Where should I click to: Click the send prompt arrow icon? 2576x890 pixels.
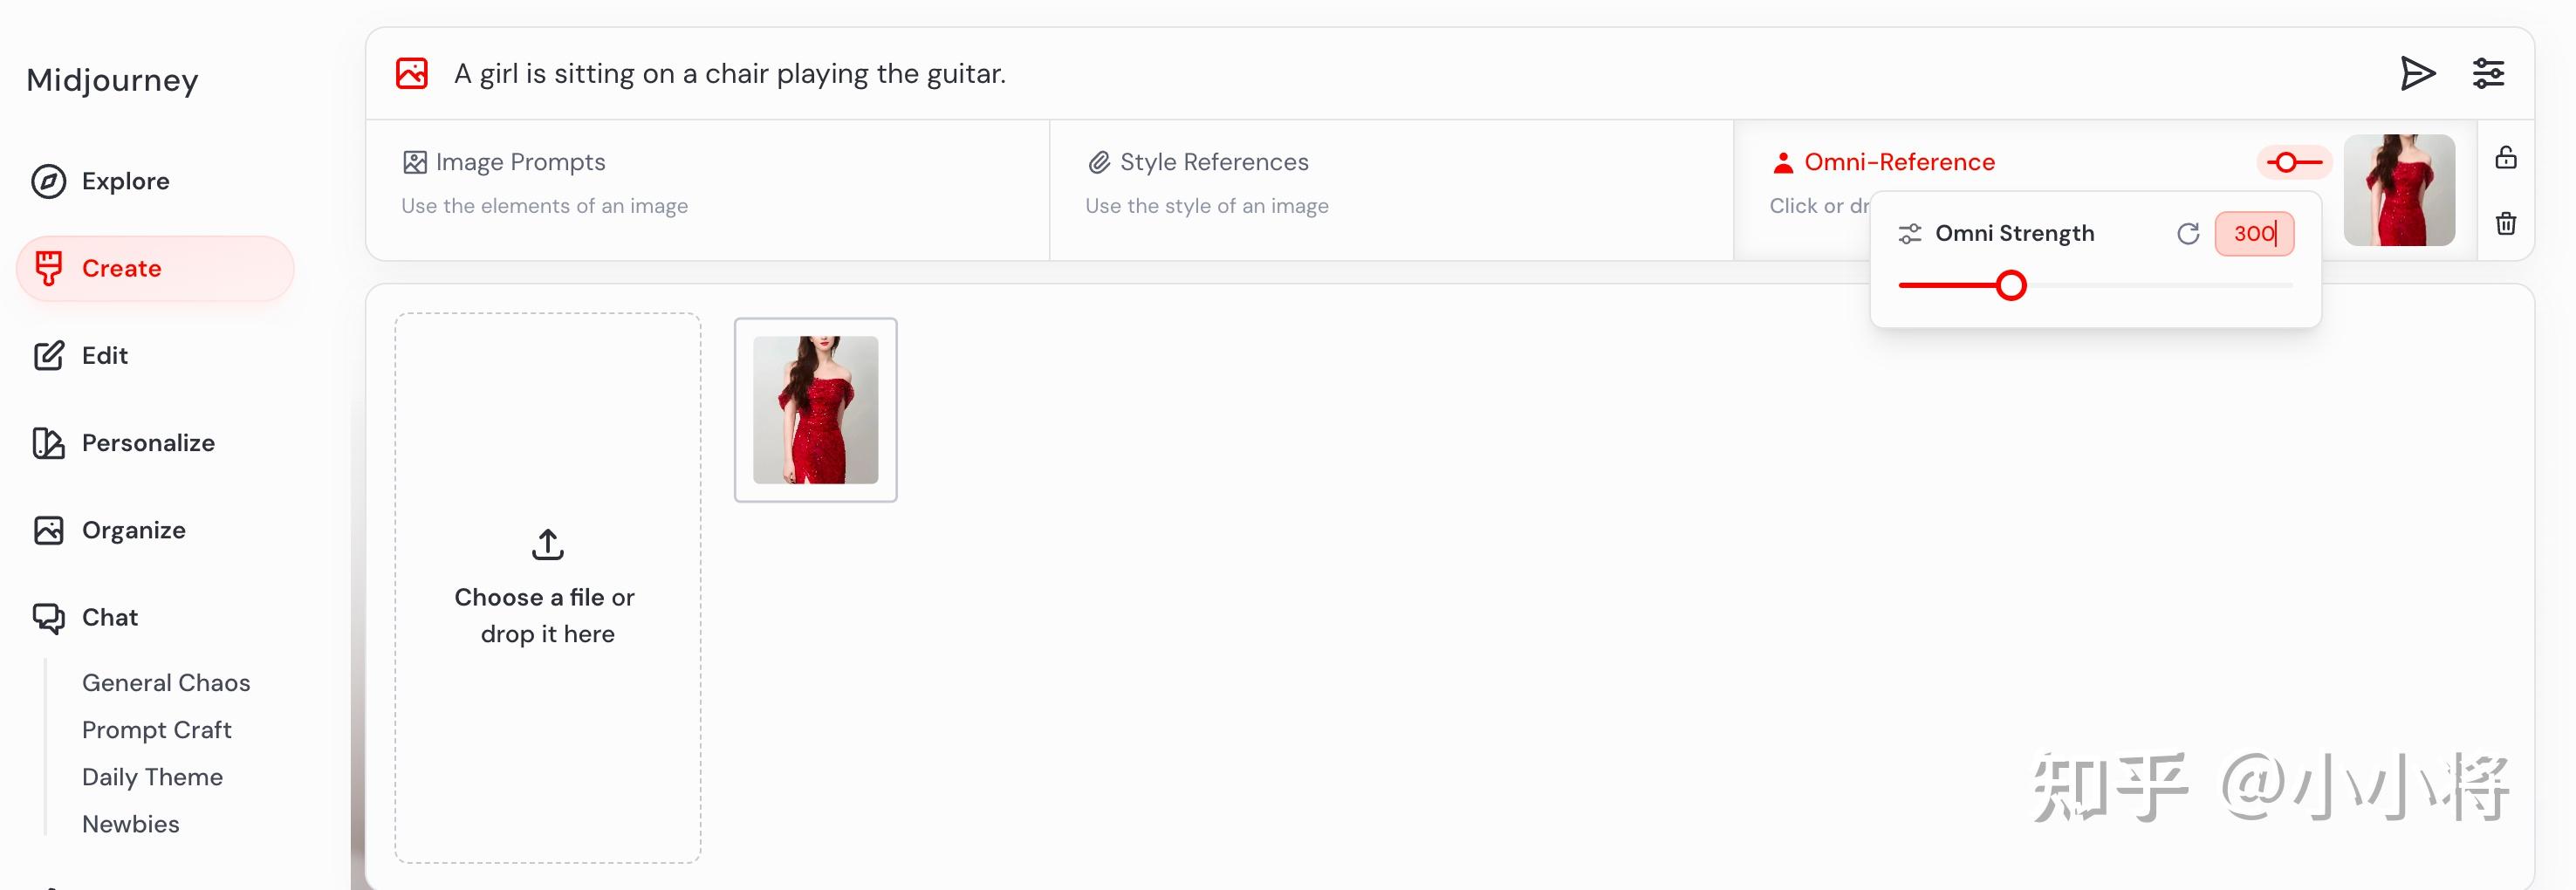(x=2417, y=73)
